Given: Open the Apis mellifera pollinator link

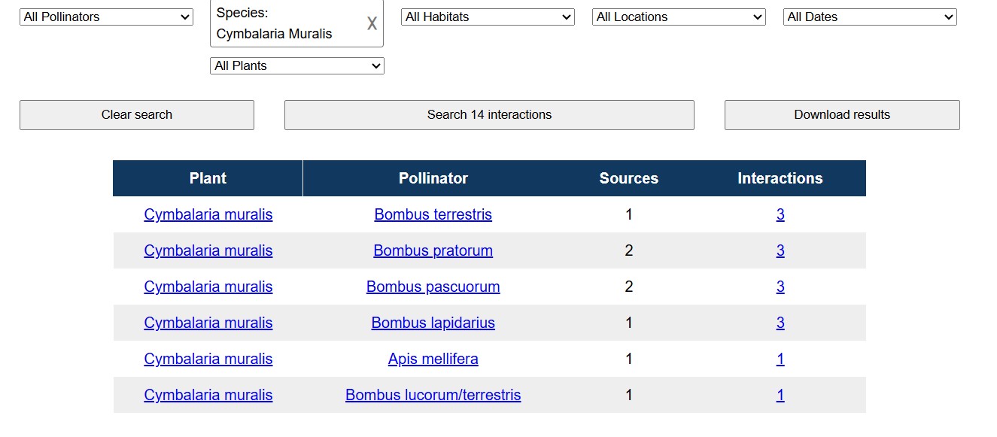Looking at the screenshot, I should 433,359.
